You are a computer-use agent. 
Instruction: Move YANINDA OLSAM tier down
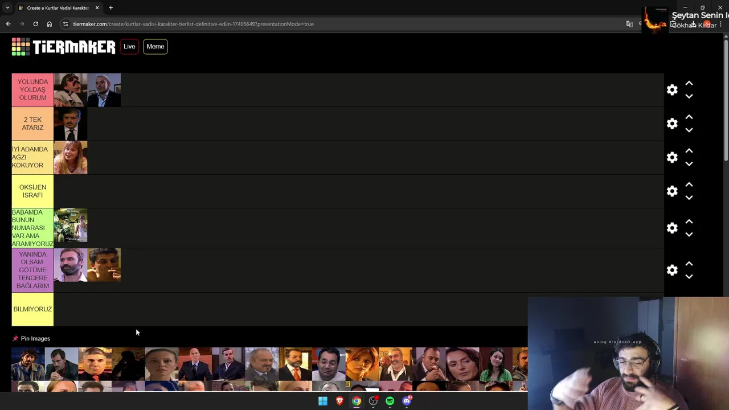(689, 277)
